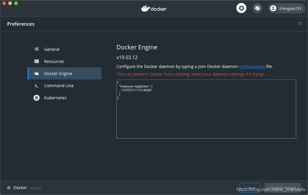Click the Kubernetes wheel icon

click(36, 97)
